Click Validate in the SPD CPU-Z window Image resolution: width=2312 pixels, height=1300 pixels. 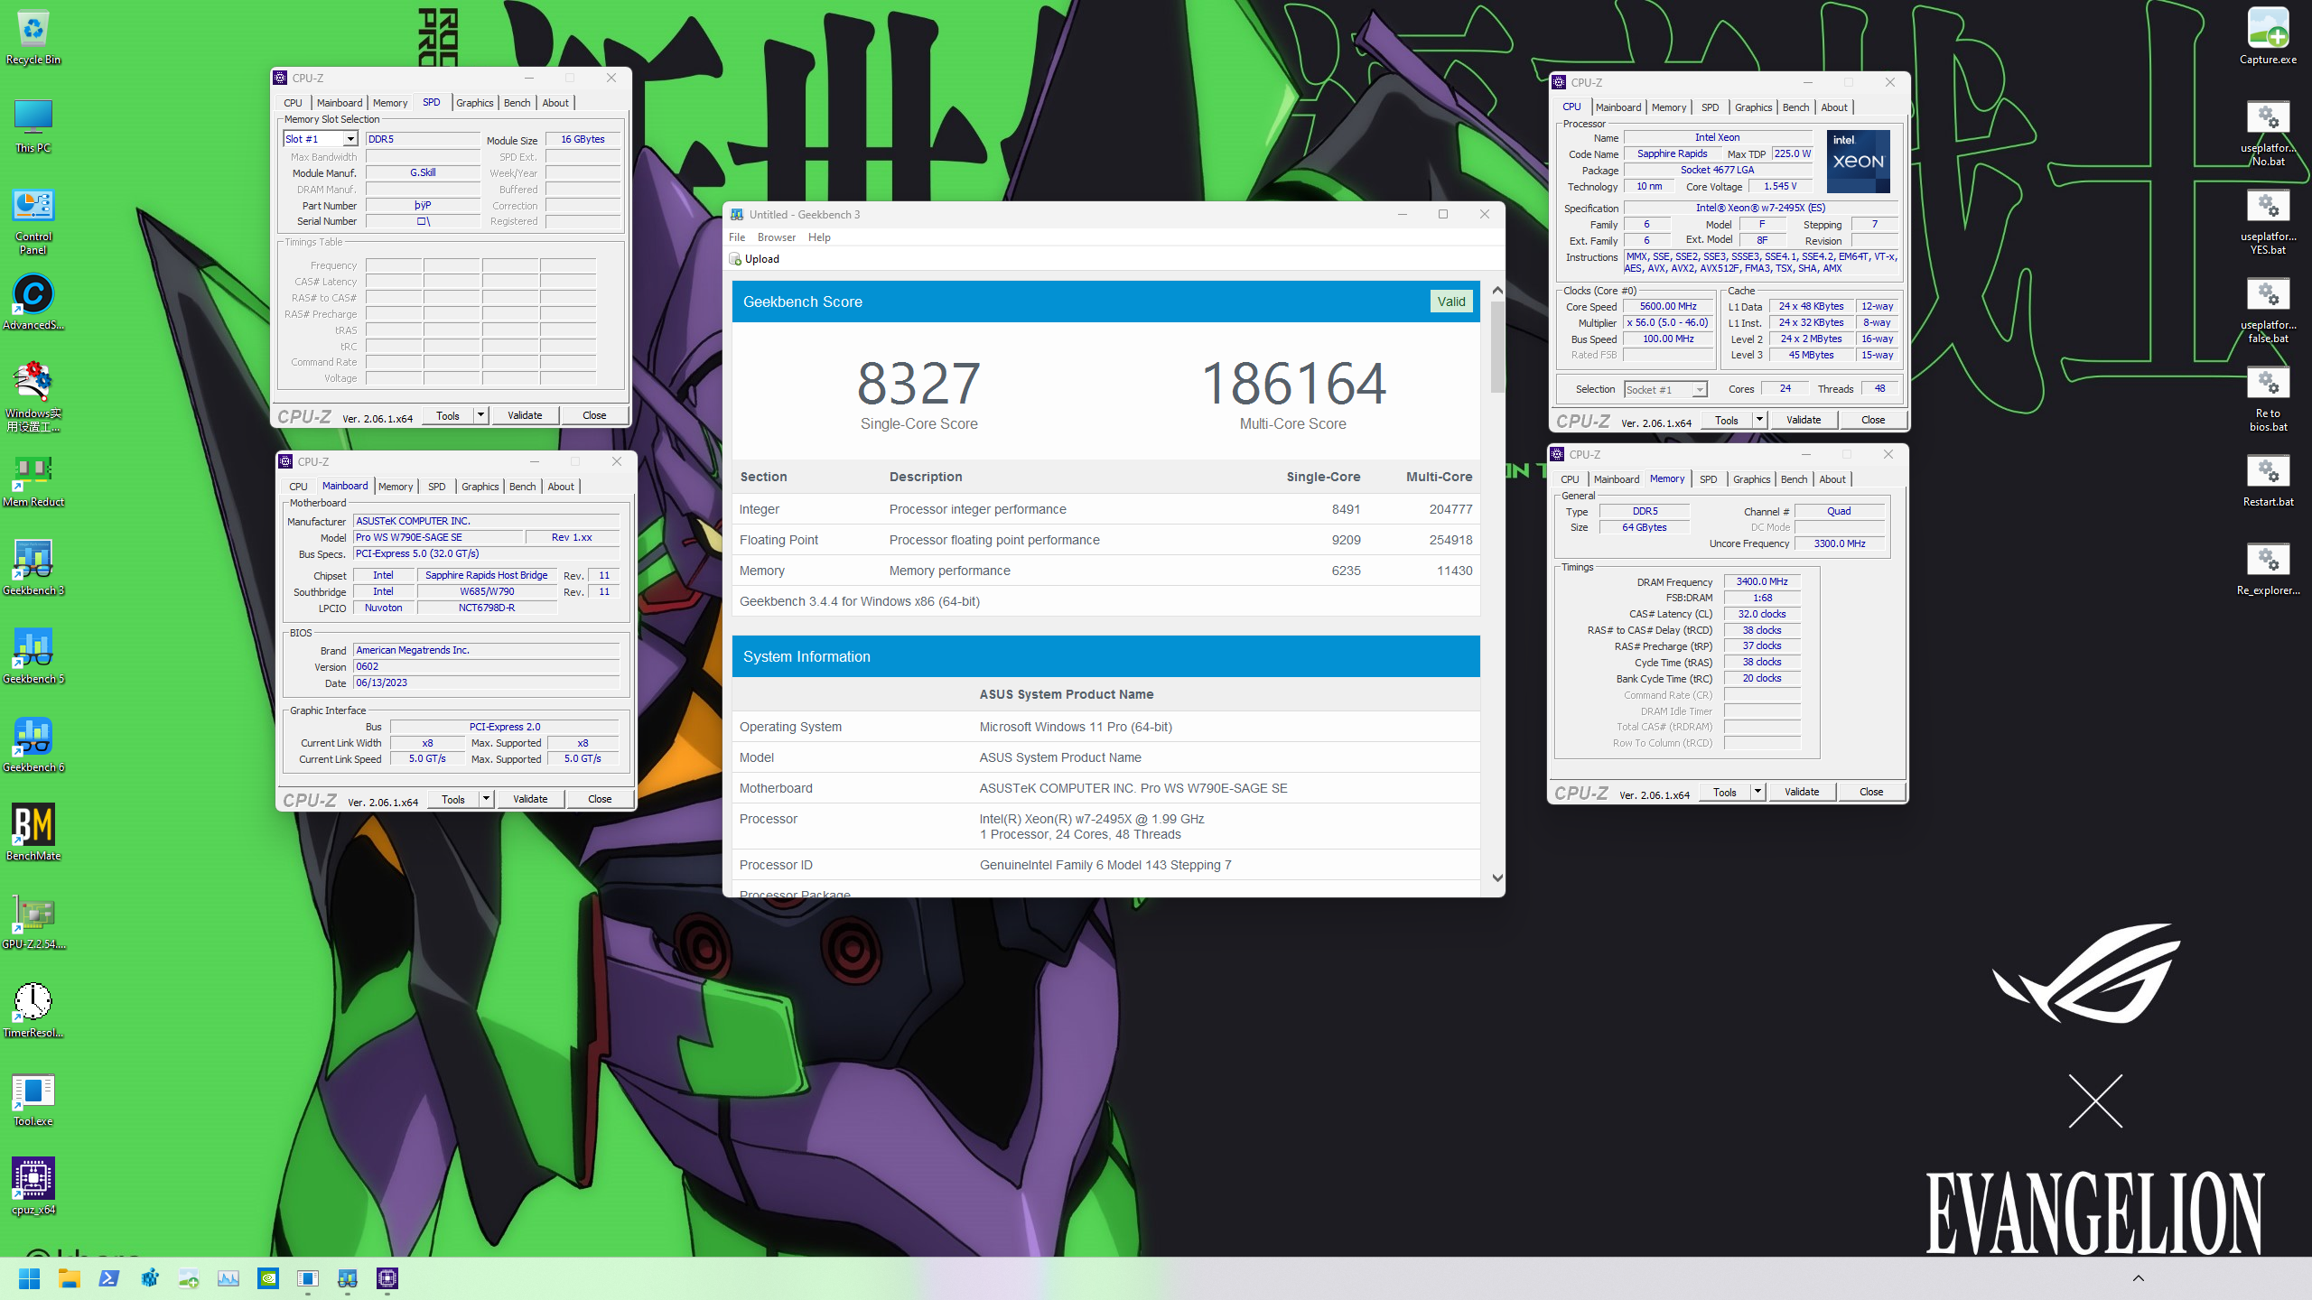point(525,415)
